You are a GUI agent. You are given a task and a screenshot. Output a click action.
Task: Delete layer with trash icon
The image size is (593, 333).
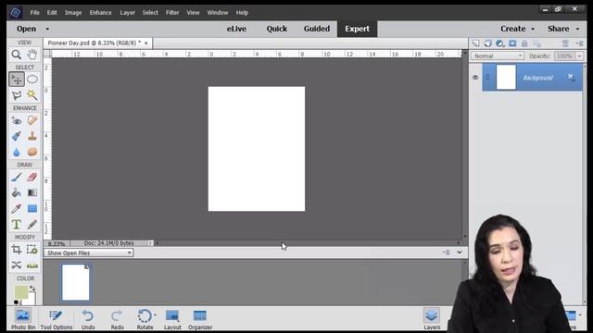pos(565,43)
